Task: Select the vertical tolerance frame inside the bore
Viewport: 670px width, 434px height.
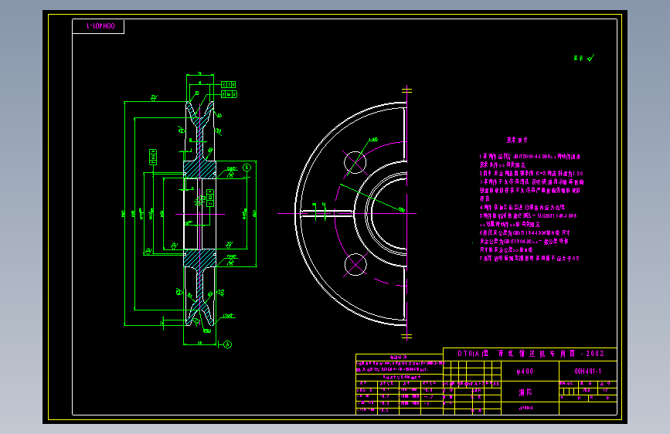Action: pos(209,198)
